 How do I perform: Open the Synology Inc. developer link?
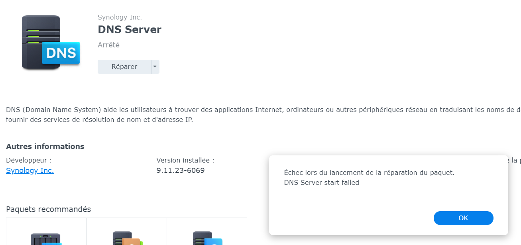(x=30, y=171)
